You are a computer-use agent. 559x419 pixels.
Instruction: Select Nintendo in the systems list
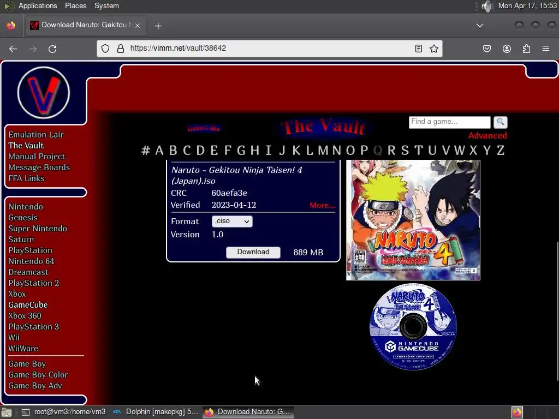click(26, 207)
